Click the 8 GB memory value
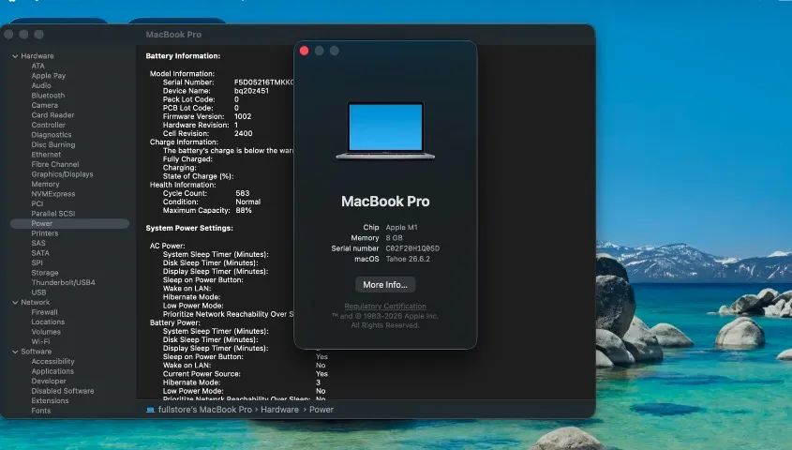 pos(394,238)
